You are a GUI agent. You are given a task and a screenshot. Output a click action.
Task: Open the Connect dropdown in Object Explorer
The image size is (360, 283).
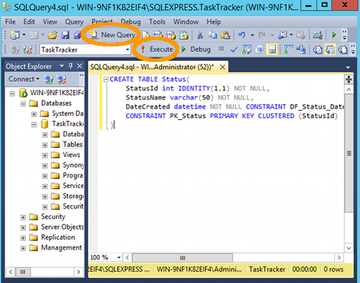pos(24,79)
